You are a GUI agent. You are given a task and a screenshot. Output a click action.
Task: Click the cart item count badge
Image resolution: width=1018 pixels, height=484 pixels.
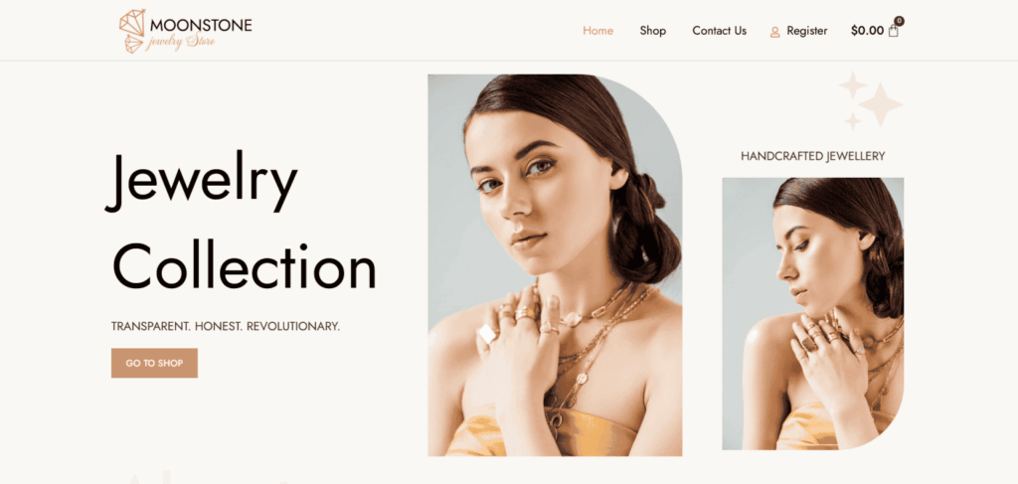tap(899, 21)
